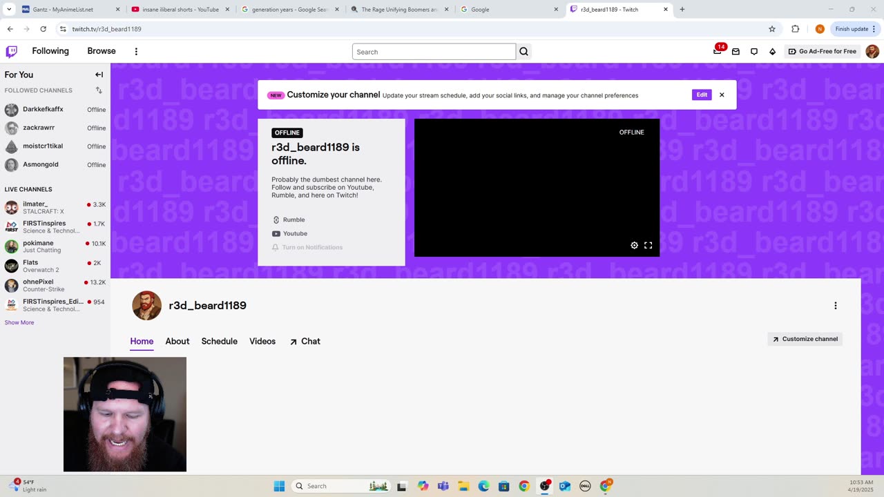The width and height of the screenshot is (884, 497).
Task: Switch to the insane illiberal shorts YouTube tab
Action: [180, 10]
